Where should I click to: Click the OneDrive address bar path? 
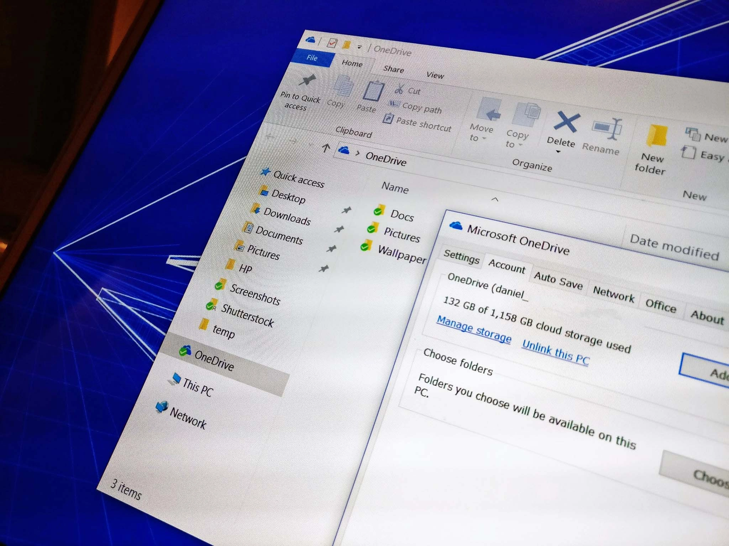[386, 159]
